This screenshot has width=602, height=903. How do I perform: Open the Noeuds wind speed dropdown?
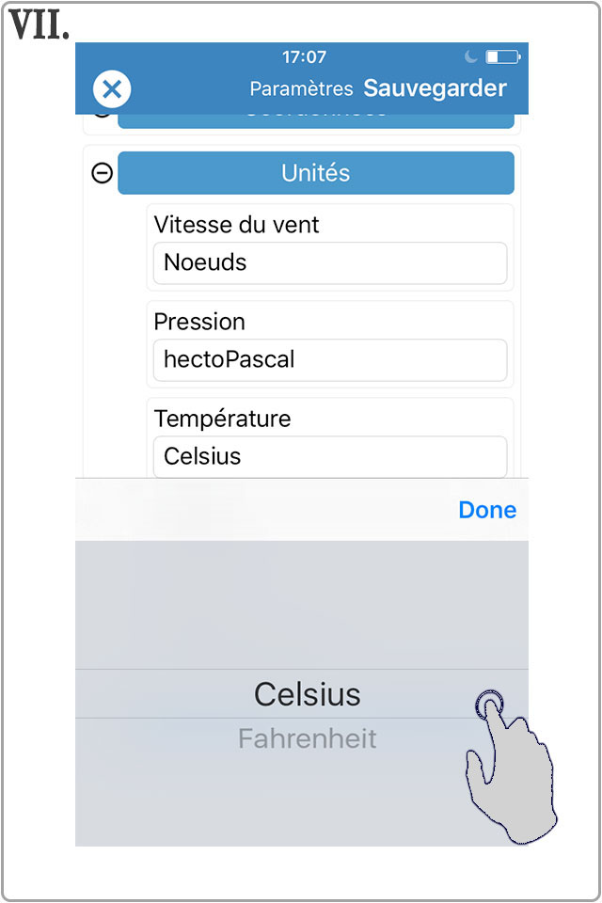[330, 262]
